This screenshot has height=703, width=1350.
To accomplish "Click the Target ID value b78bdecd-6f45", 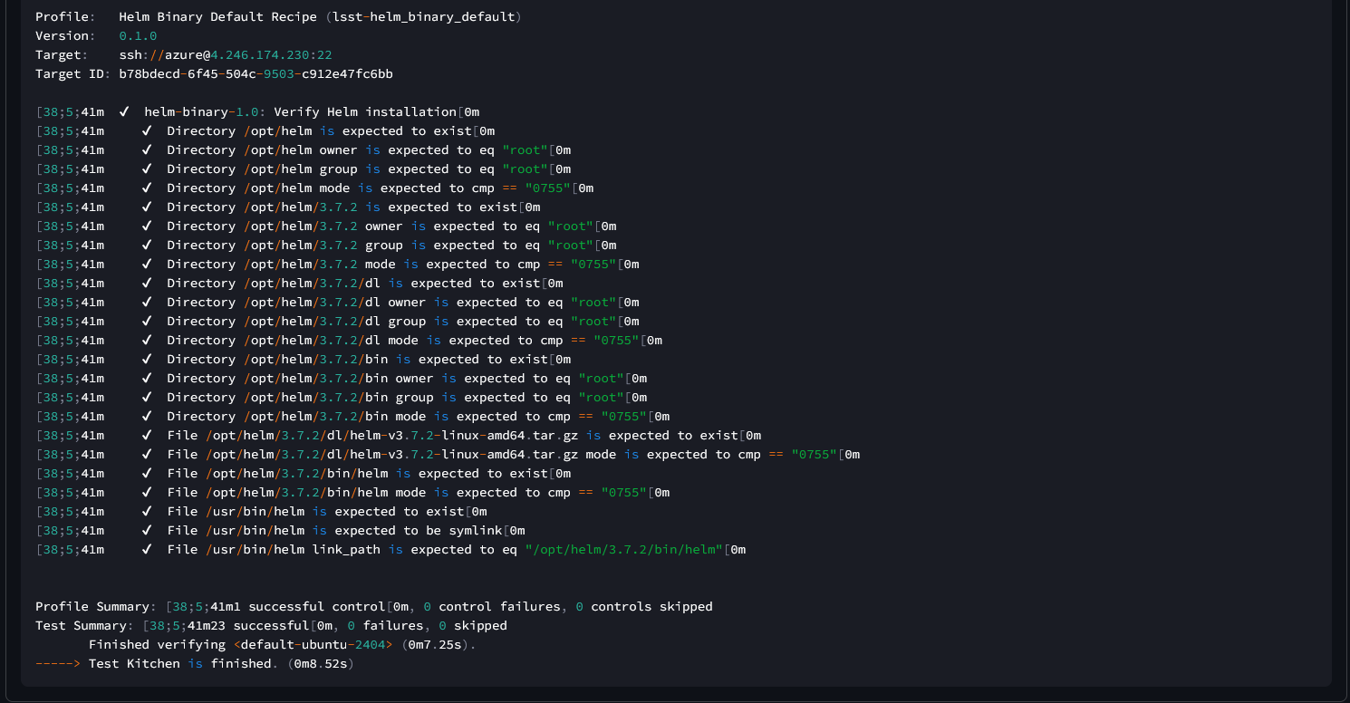I will 256,74.
